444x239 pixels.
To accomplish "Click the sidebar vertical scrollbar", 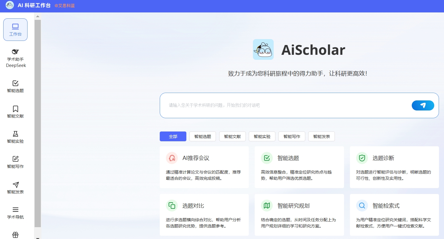I will (x=38, y=118).
